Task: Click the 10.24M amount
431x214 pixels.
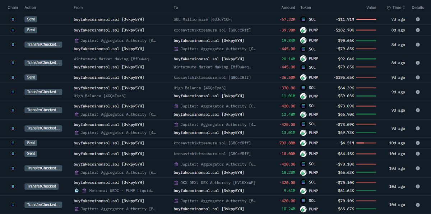Action: click(x=288, y=209)
